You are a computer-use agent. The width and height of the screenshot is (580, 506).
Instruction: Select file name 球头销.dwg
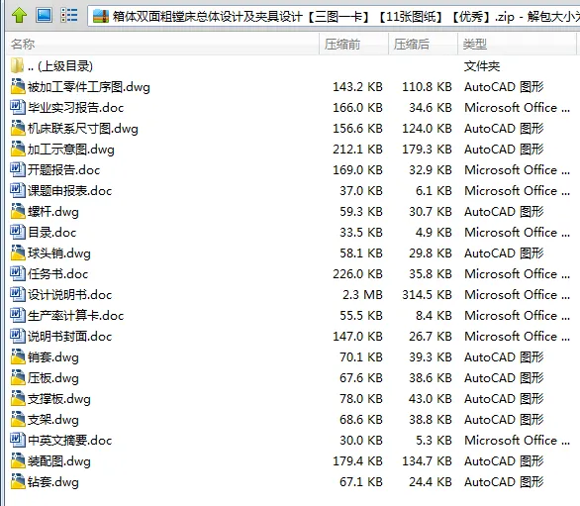pos(59,253)
